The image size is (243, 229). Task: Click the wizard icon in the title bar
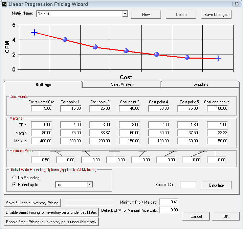(4, 4)
